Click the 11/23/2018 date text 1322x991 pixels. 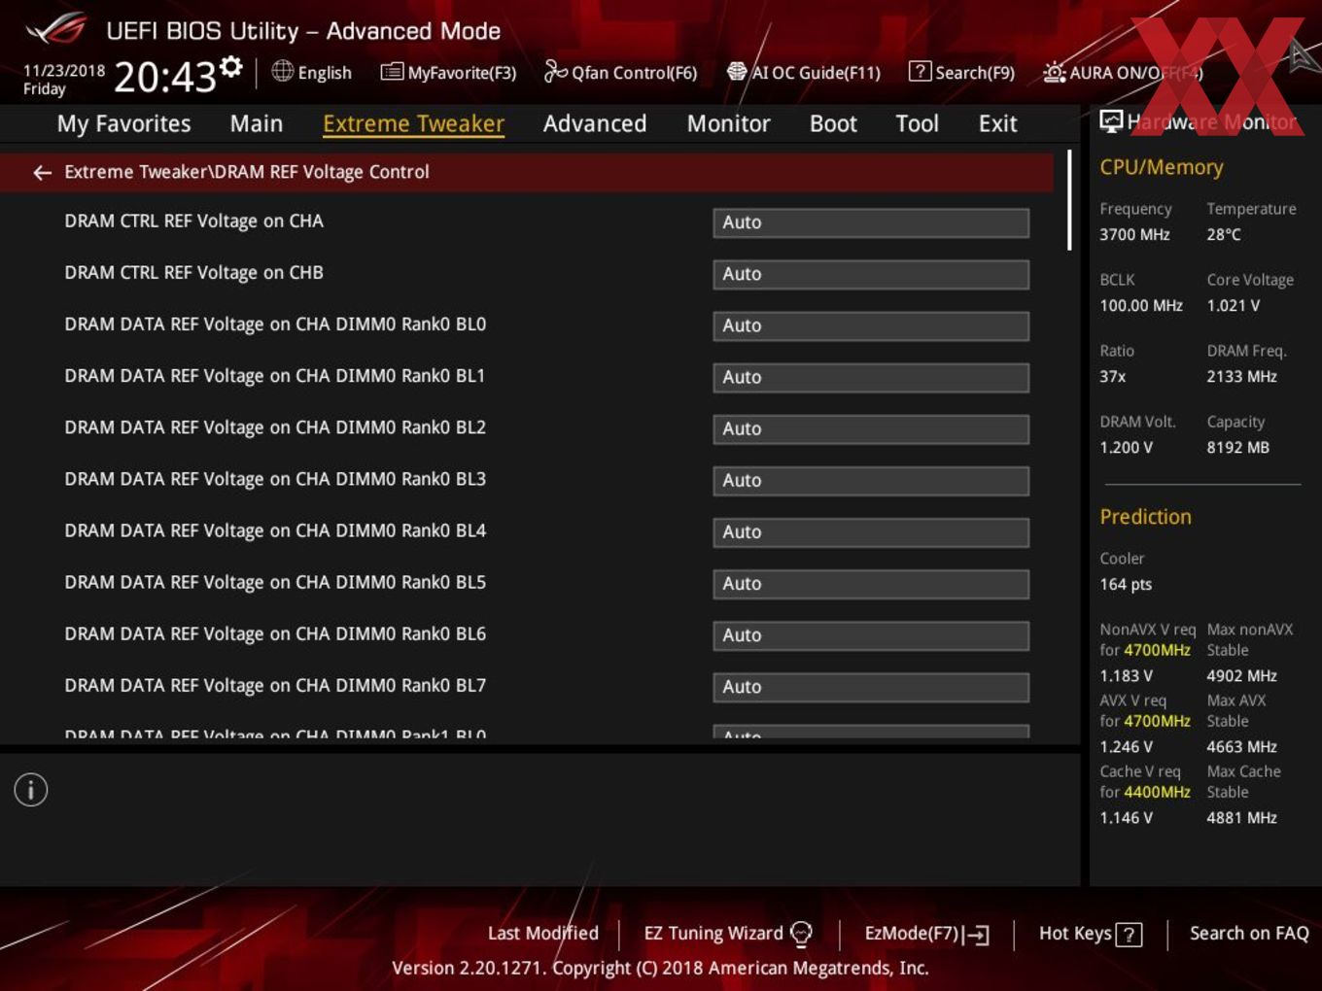[x=64, y=71]
